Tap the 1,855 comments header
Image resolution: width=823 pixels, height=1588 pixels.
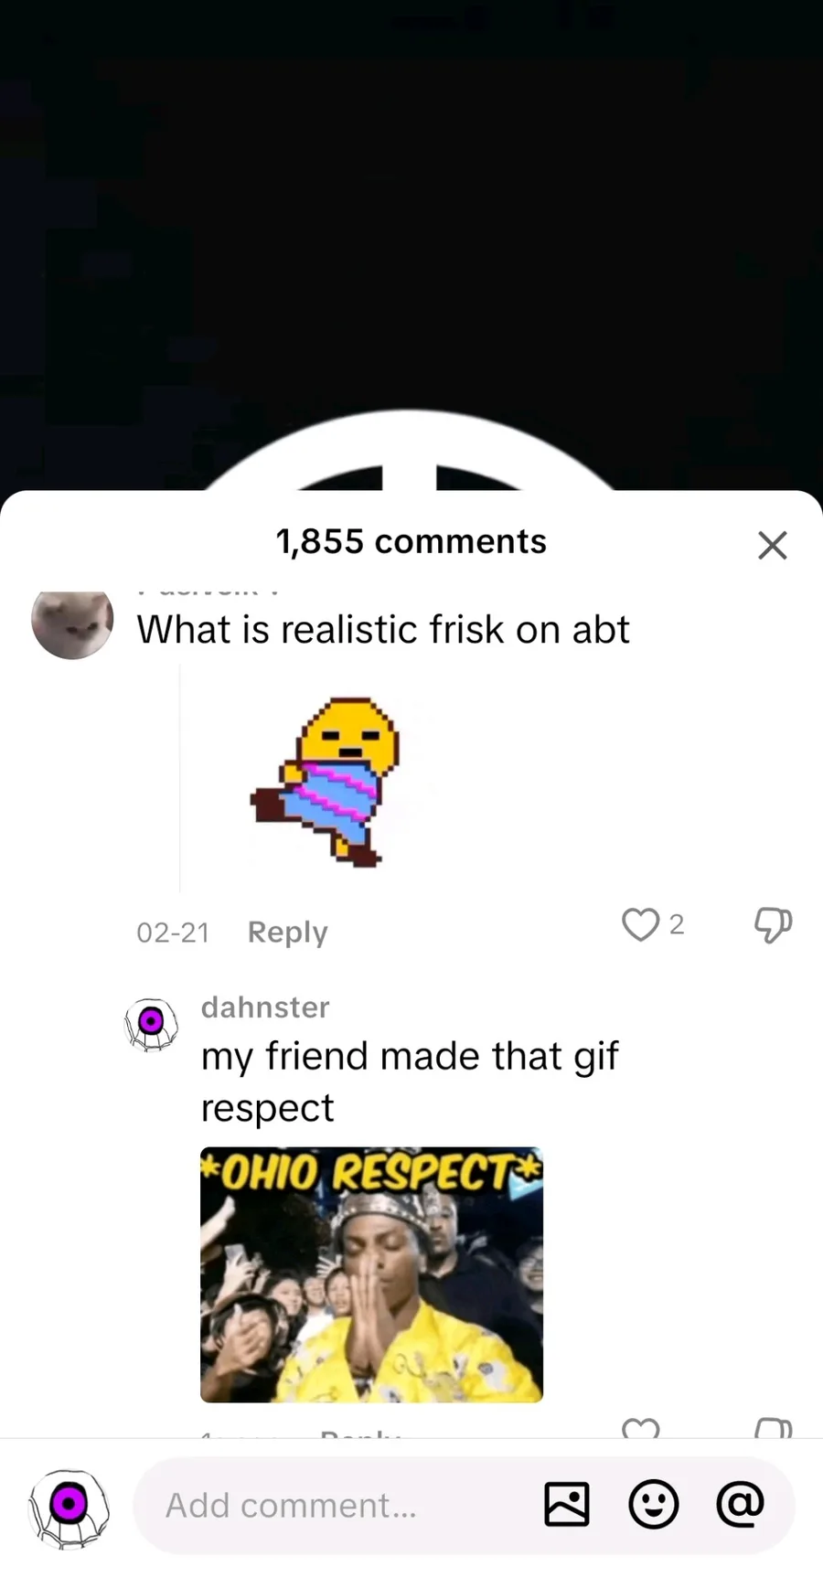tap(411, 541)
